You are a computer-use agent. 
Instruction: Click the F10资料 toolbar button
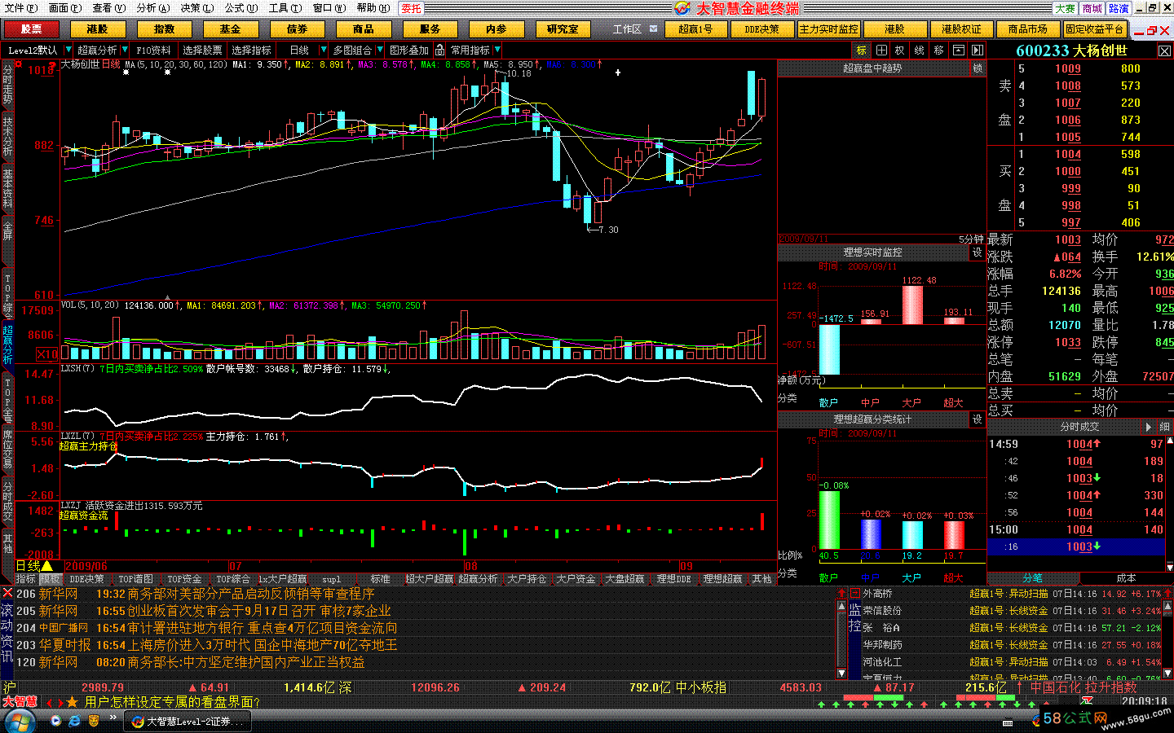point(153,50)
